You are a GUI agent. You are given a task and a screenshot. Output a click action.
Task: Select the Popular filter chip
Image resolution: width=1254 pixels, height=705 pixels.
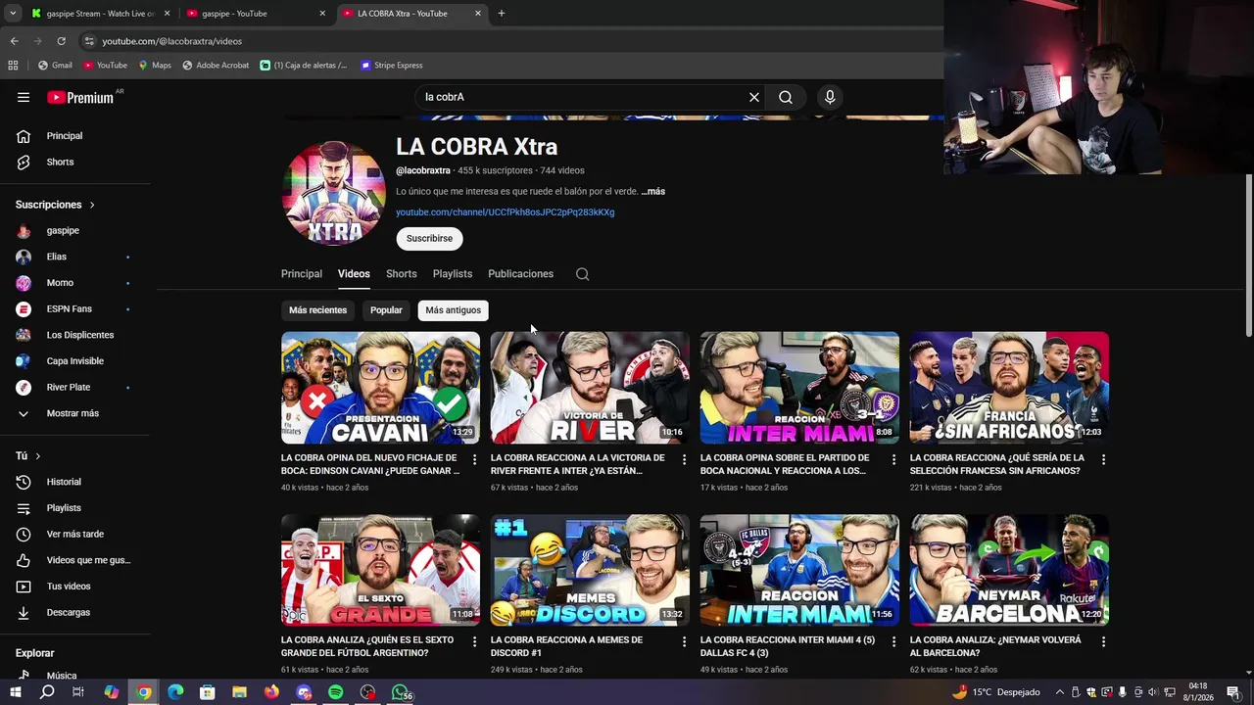386,310
